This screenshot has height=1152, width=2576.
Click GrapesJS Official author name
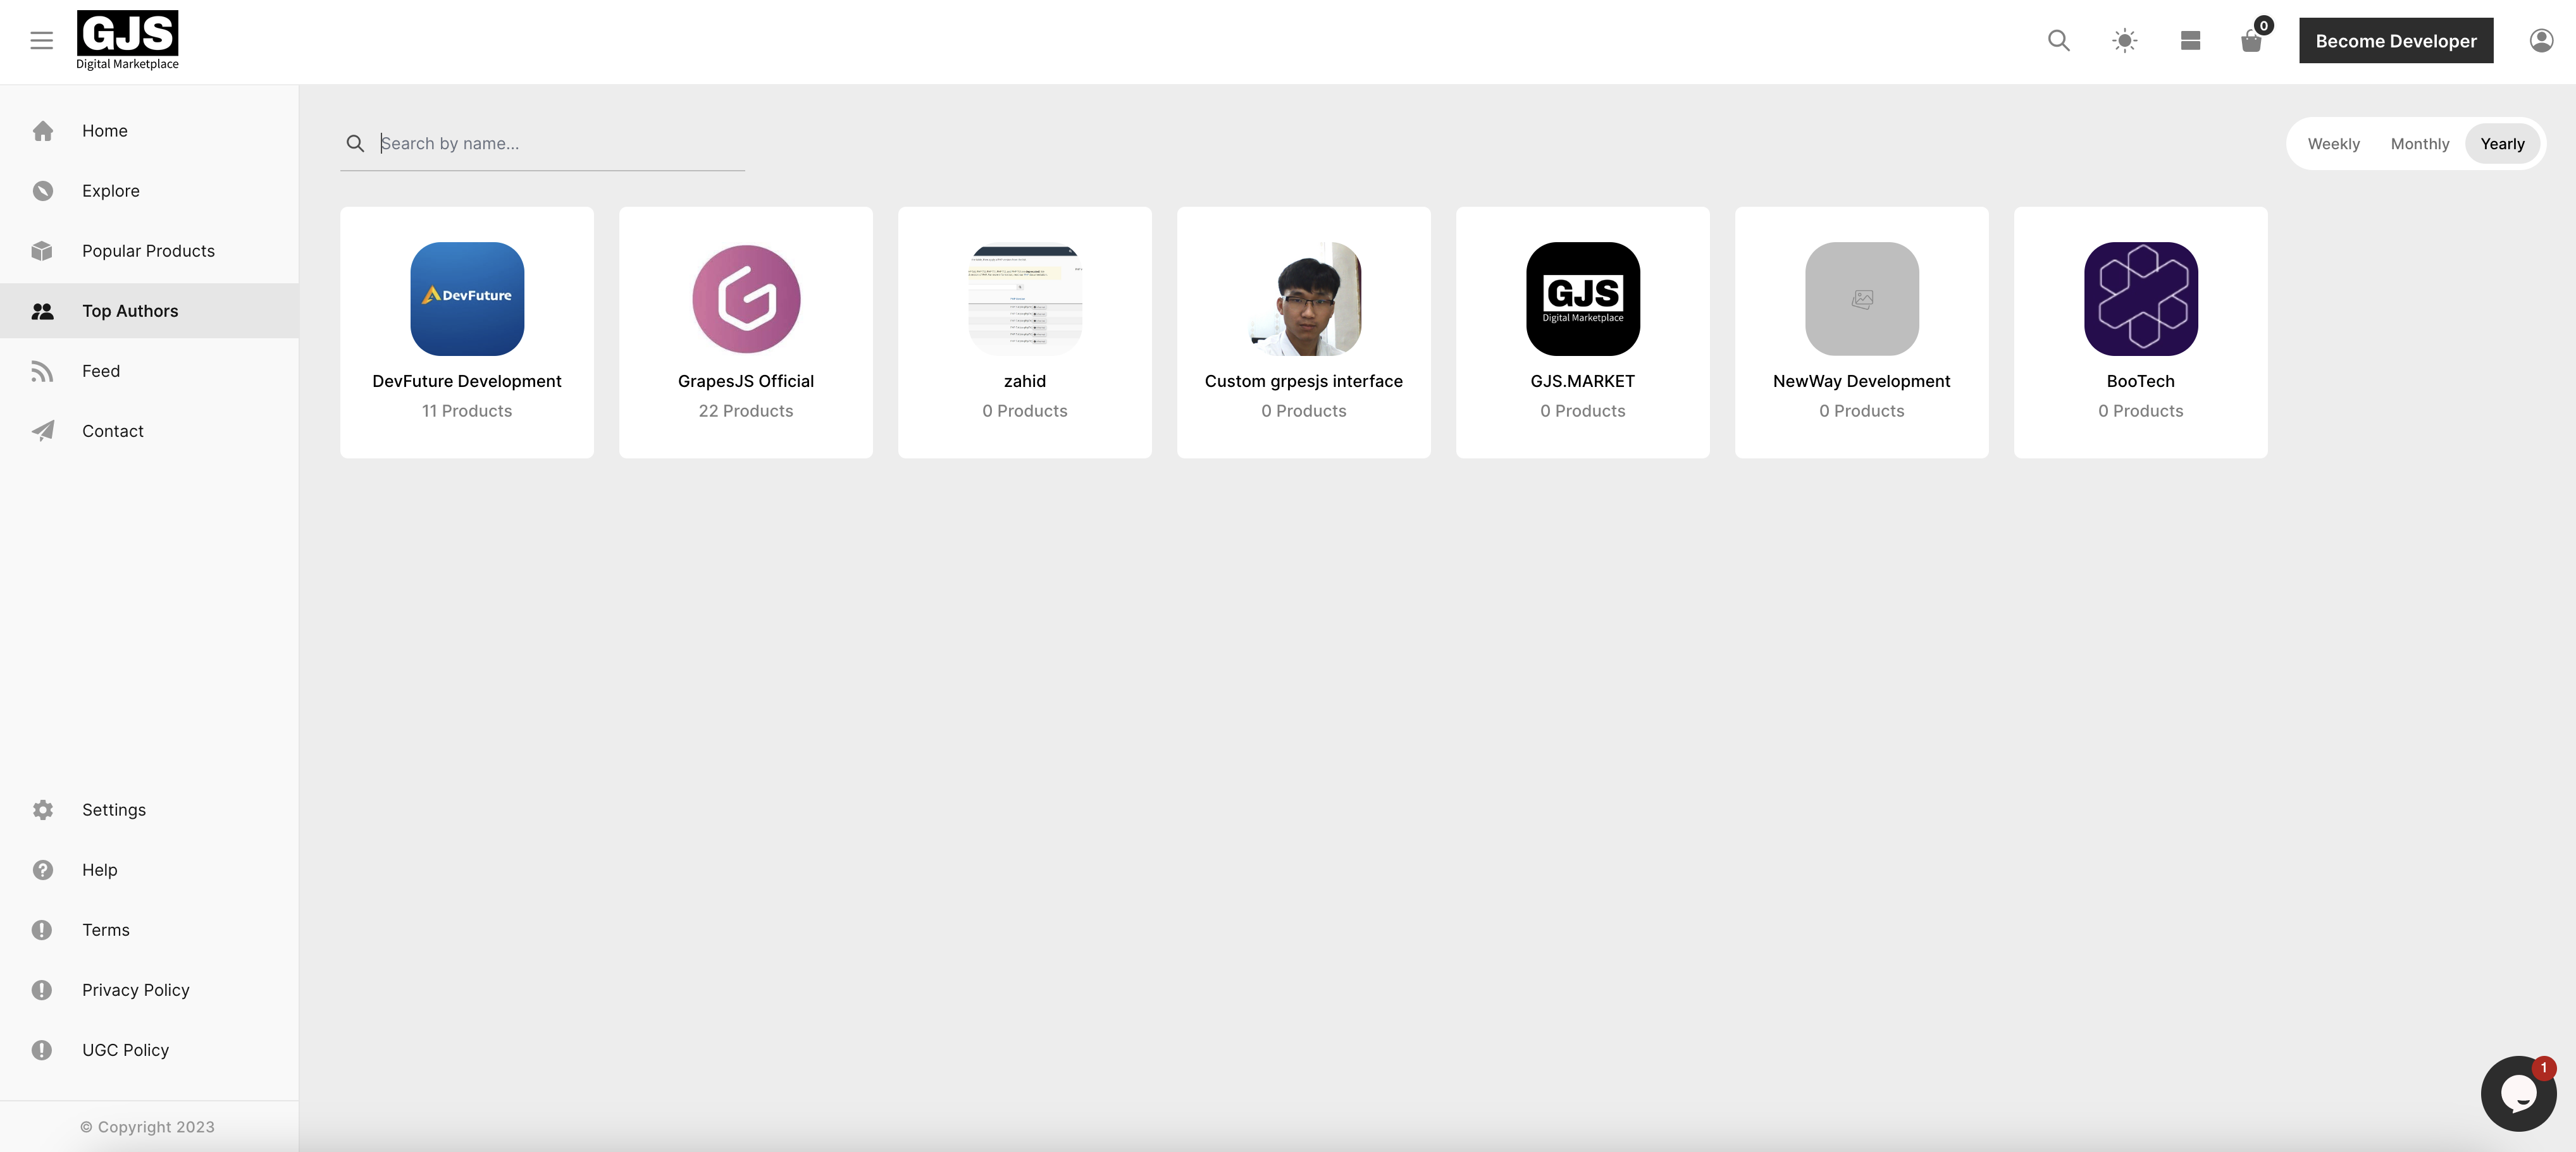click(x=746, y=381)
